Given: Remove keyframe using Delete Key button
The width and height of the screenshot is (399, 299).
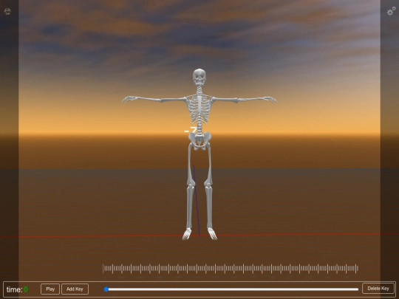Looking at the screenshot, I should [x=378, y=289].
